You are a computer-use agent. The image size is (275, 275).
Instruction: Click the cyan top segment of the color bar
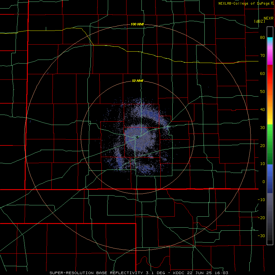270,41
